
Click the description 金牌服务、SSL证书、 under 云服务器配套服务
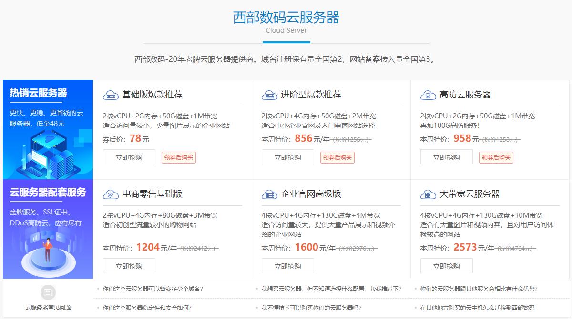[x=41, y=212]
